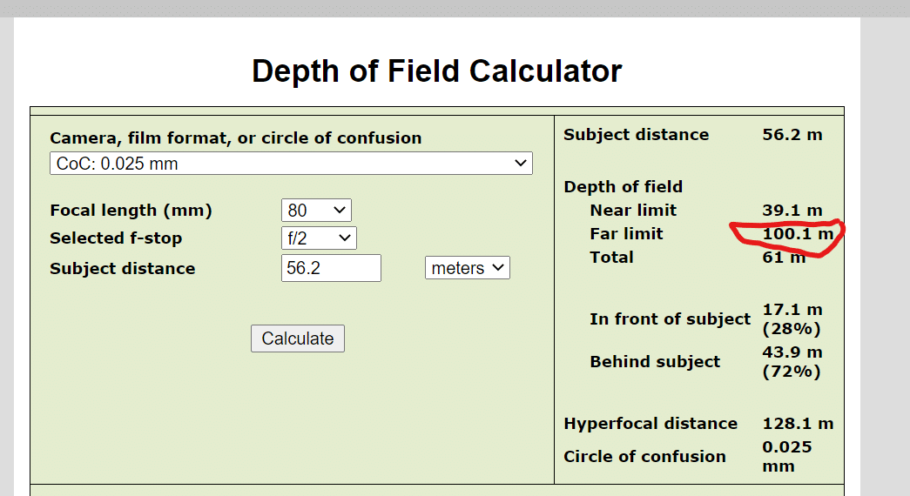Click the meters dropdown arrow icon
910x496 pixels.
tap(498, 268)
